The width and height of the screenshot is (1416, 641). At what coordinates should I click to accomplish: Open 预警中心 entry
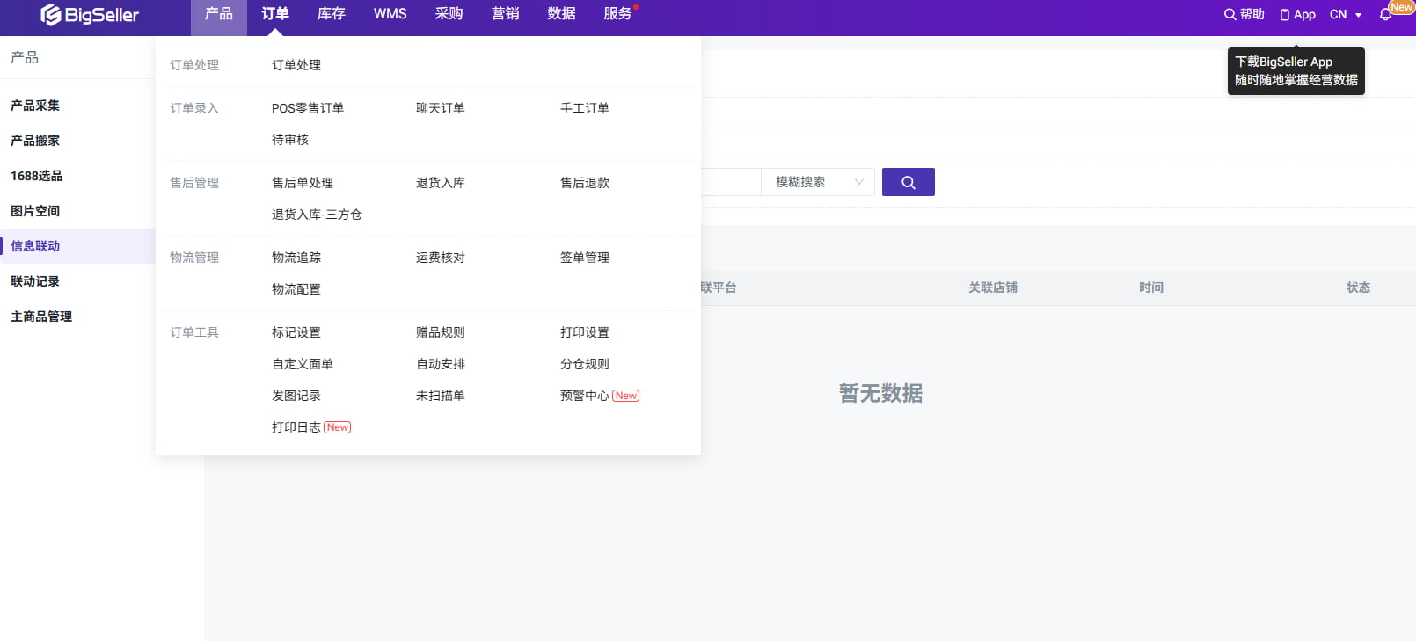pos(585,396)
